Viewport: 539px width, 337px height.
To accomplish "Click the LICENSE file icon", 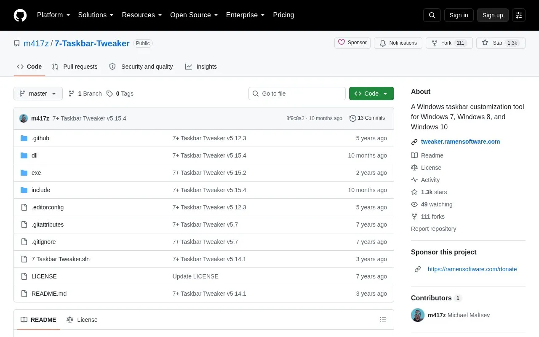I will [x=24, y=276].
